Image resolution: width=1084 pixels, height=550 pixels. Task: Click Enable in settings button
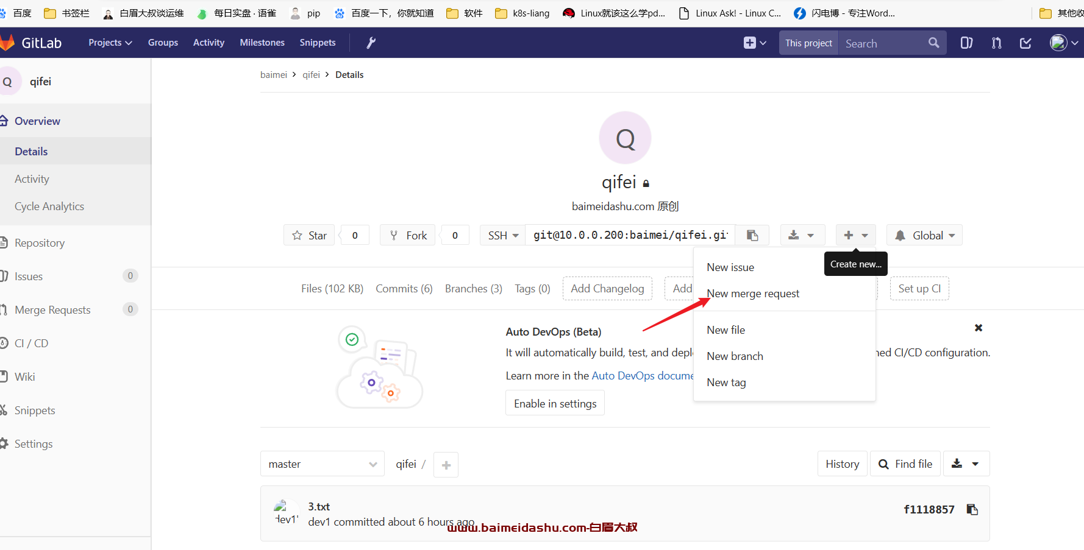(x=555, y=403)
